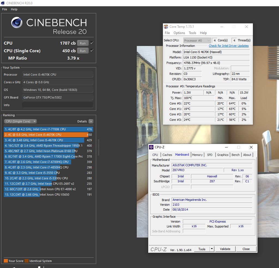This screenshot has width=279, height=268.
Task: Click the Z87-PRO model field in CPU-Z
Action: coord(197,170)
